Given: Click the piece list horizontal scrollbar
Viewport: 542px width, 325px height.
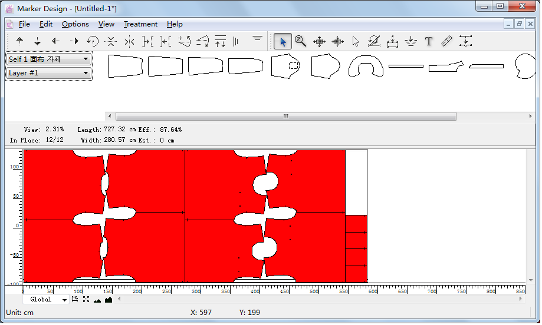Looking at the screenshot, I should (285, 117).
